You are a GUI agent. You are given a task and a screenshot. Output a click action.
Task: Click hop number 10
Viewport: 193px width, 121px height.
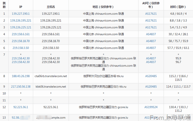4,93
